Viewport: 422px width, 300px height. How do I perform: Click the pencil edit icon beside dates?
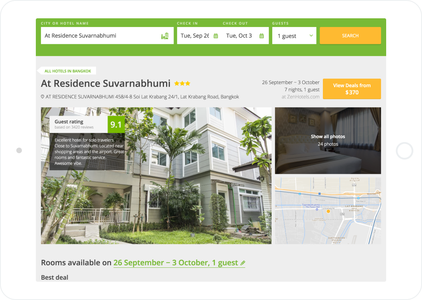(x=243, y=263)
